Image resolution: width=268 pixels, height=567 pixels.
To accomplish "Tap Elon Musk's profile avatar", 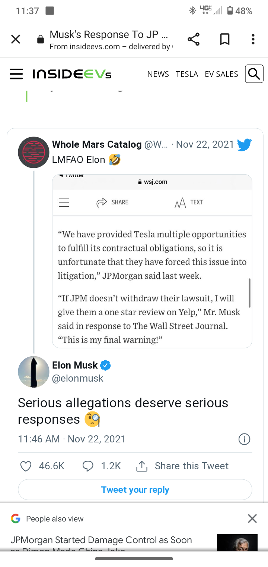I will [33, 372].
